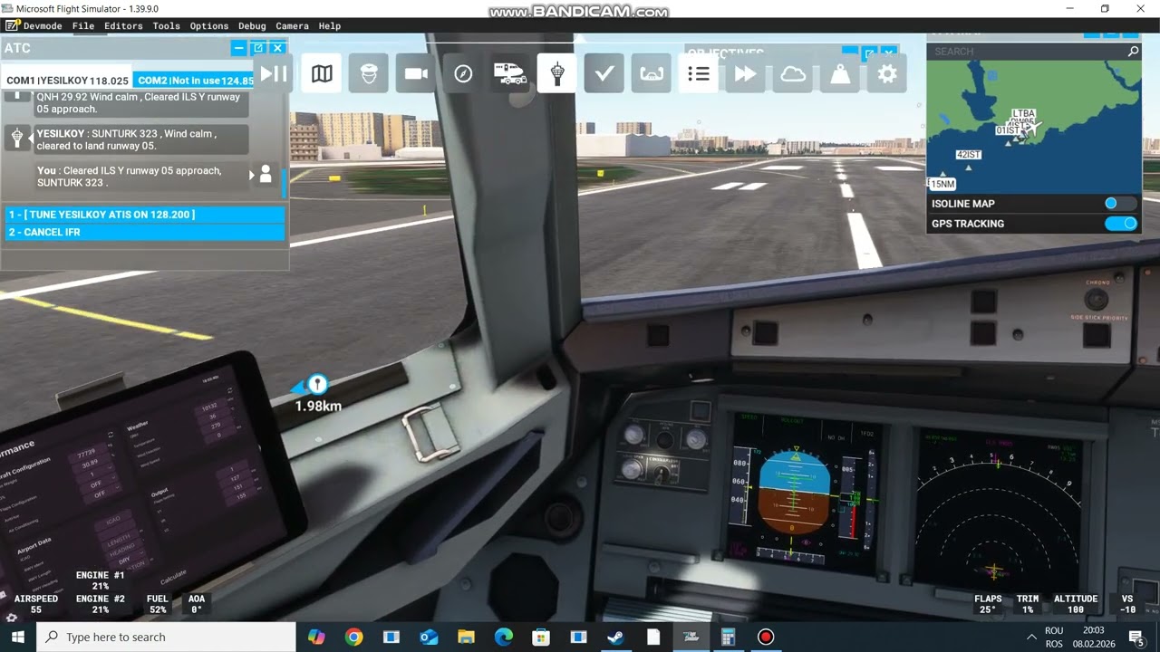Screen dimensions: 1160x652
Task: Click the 1.98km objective marker
Action: (317, 384)
